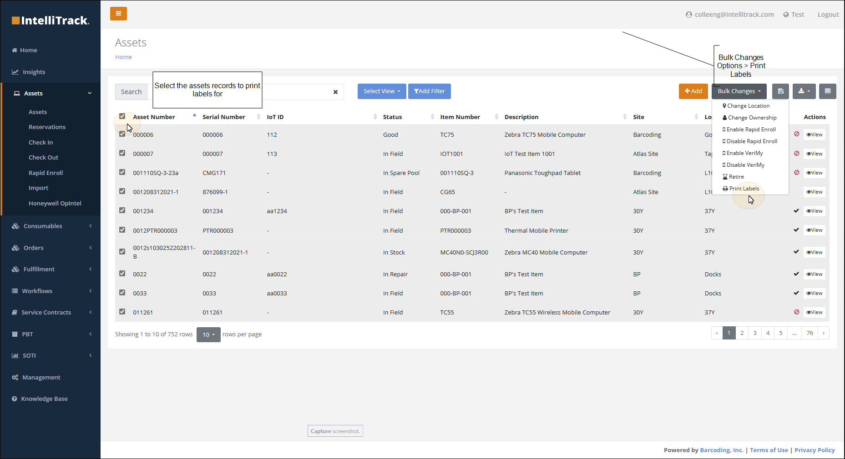Sort table by Status column header
Screen dimensions: 845x459
click(392, 117)
